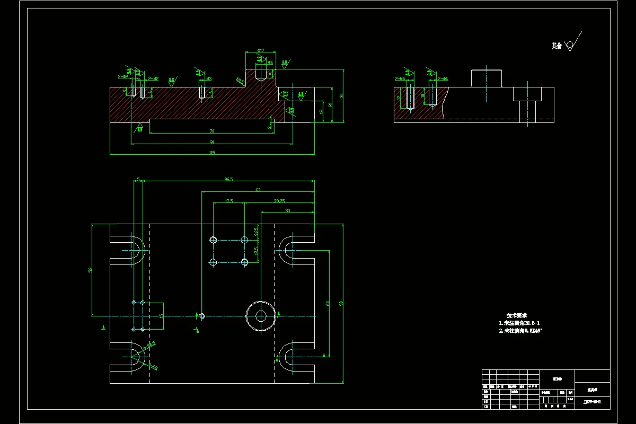
Task: Click the part name cell 夹具体
Action: tap(592, 390)
